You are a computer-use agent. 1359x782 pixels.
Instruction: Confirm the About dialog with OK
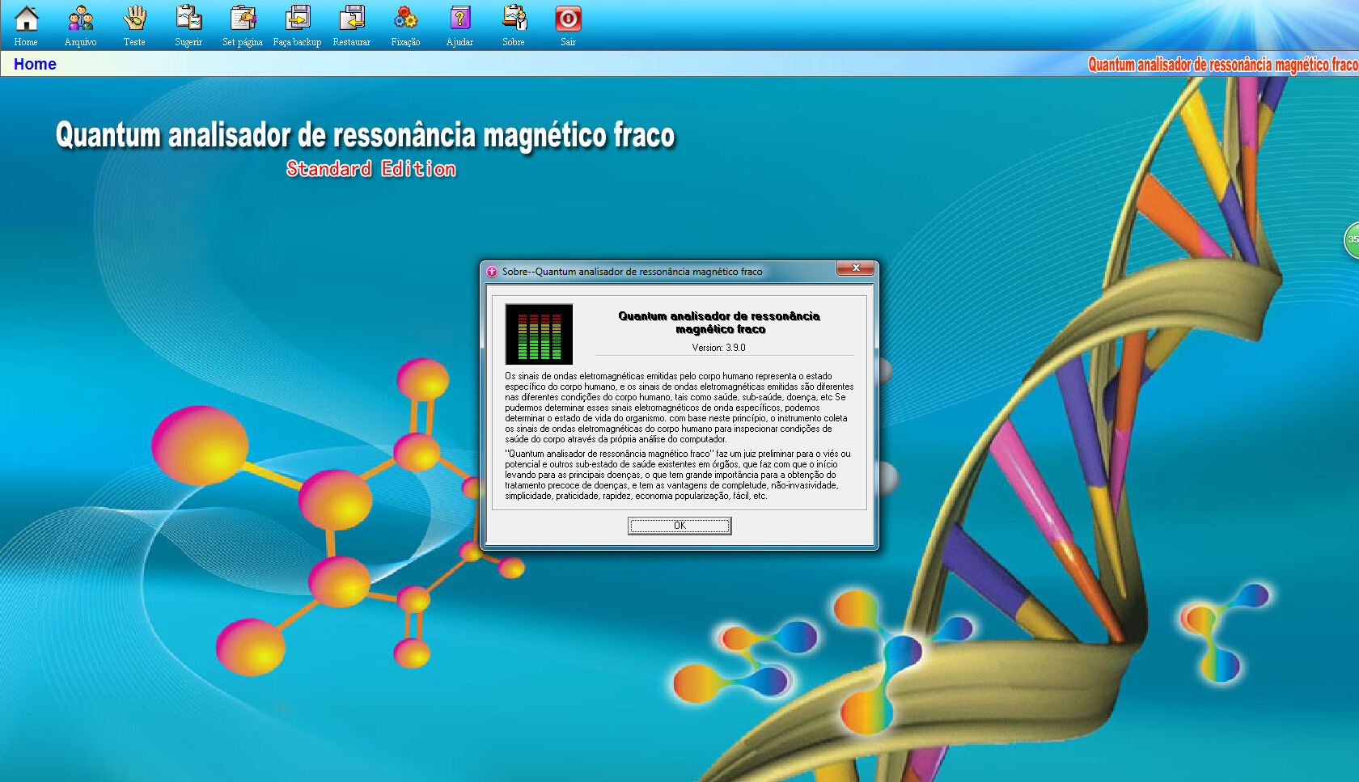[679, 524]
